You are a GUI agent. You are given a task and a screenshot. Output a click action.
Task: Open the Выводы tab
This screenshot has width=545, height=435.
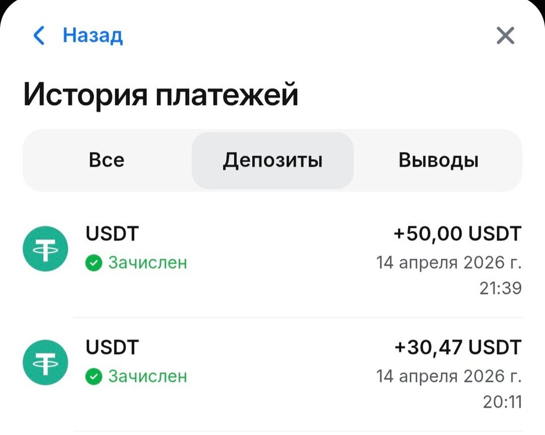(439, 160)
